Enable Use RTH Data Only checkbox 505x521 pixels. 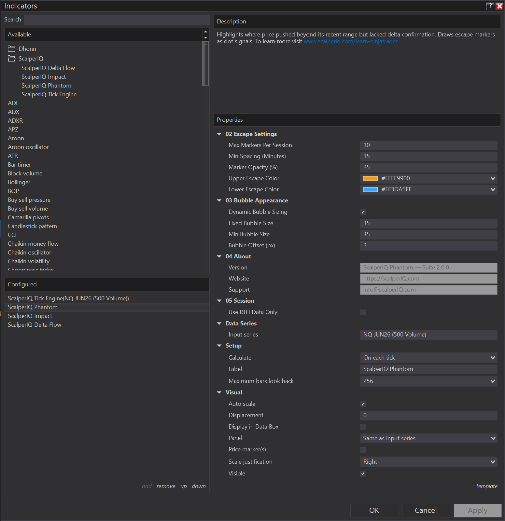coord(363,312)
